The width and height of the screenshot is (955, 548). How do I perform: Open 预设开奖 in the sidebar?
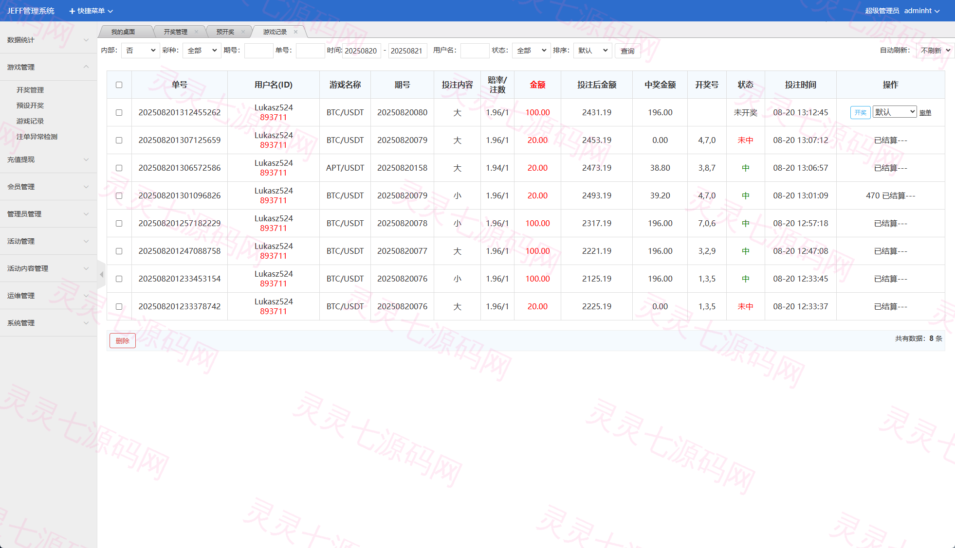point(30,106)
